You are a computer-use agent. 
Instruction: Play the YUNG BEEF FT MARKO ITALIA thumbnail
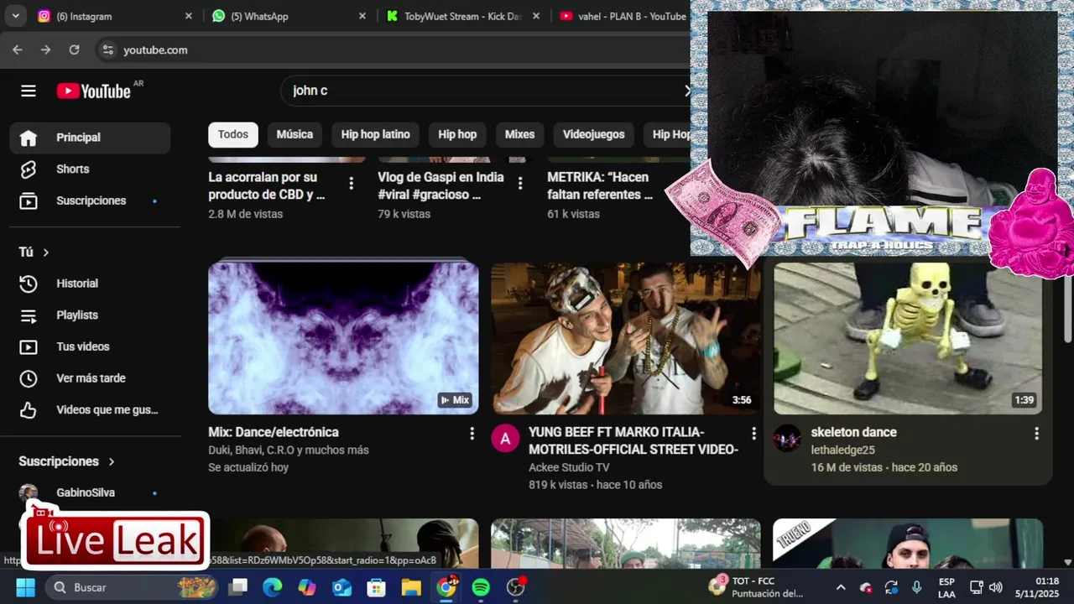click(626, 338)
